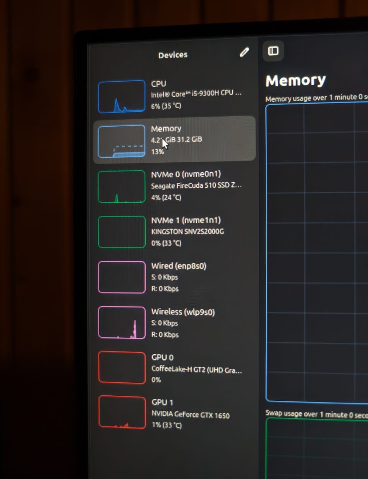Select the GPU 0 label
The width and height of the screenshot is (368, 479).
point(163,357)
